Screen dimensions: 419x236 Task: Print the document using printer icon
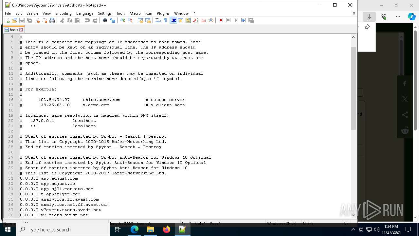[x=52, y=20]
